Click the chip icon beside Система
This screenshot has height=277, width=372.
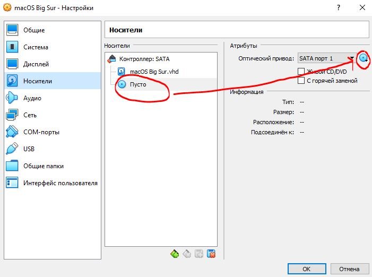tap(12, 47)
